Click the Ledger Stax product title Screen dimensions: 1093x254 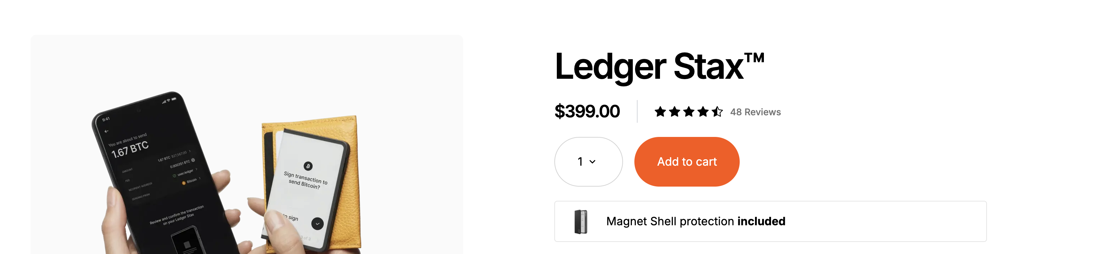[659, 66]
